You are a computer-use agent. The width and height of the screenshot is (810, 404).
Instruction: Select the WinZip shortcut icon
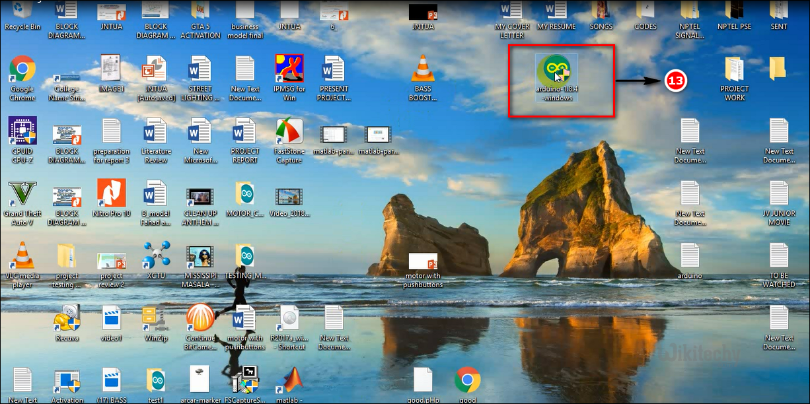click(x=156, y=318)
